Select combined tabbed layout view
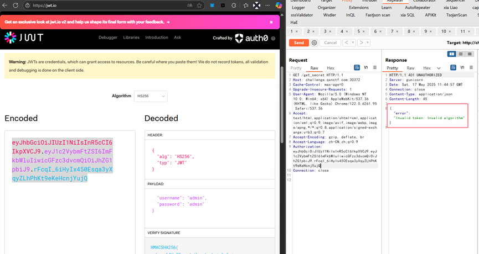479x254 pixels. point(470,54)
